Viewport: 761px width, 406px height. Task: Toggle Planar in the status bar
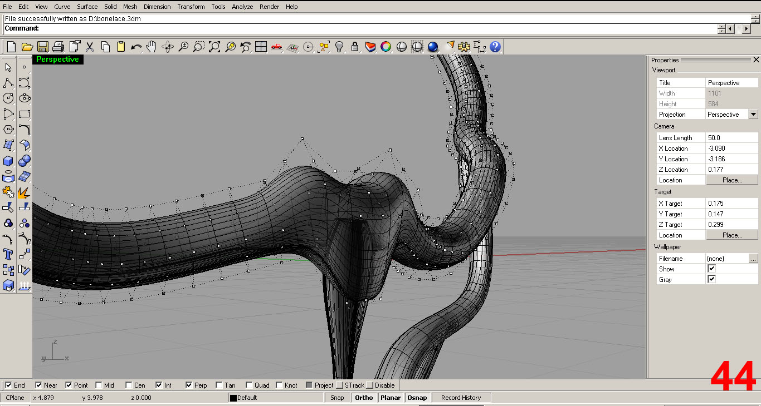(391, 398)
